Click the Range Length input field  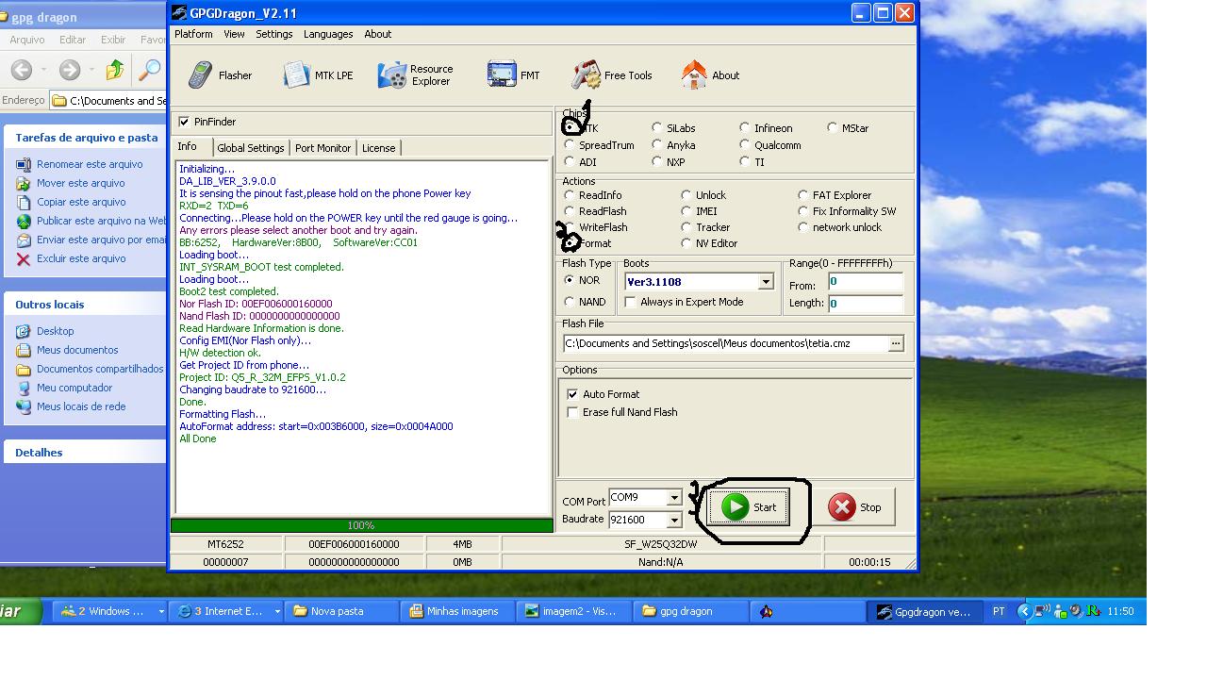coord(866,304)
